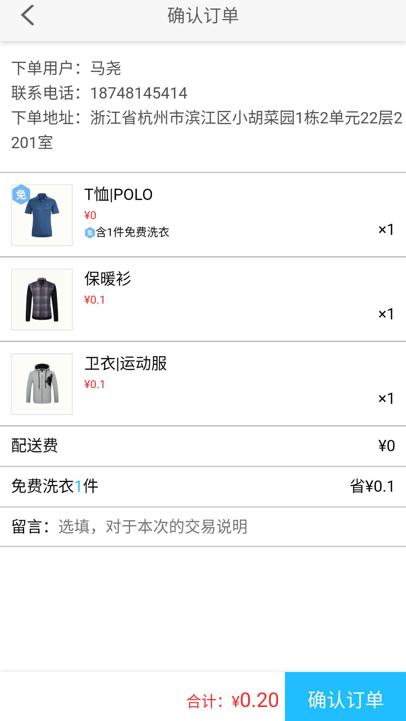Tap the free badge on polo thumbnail
Image resolution: width=406 pixels, height=721 pixels.
point(21,195)
